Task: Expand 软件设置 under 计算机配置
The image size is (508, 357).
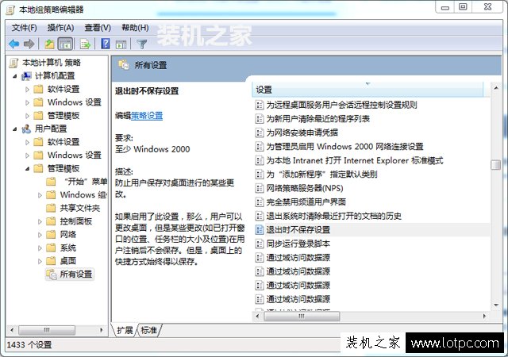Action: [27, 90]
